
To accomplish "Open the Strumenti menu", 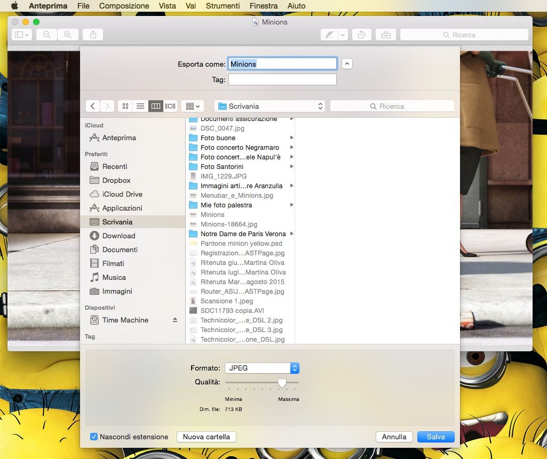I will point(223,6).
